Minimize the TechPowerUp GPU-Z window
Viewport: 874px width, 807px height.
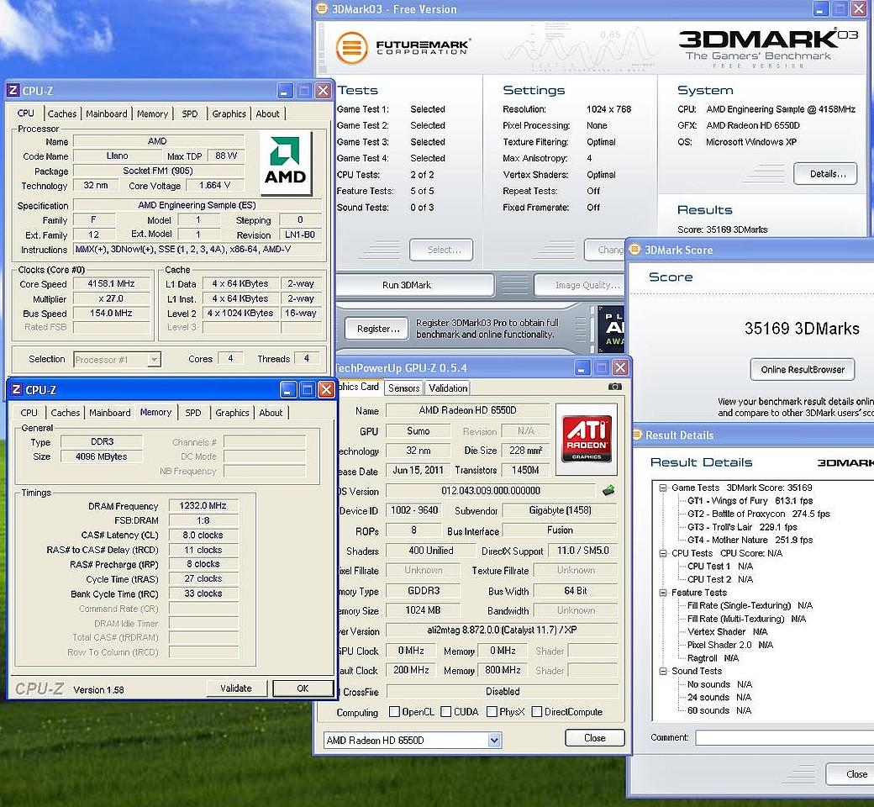click(x=582, y=367)
